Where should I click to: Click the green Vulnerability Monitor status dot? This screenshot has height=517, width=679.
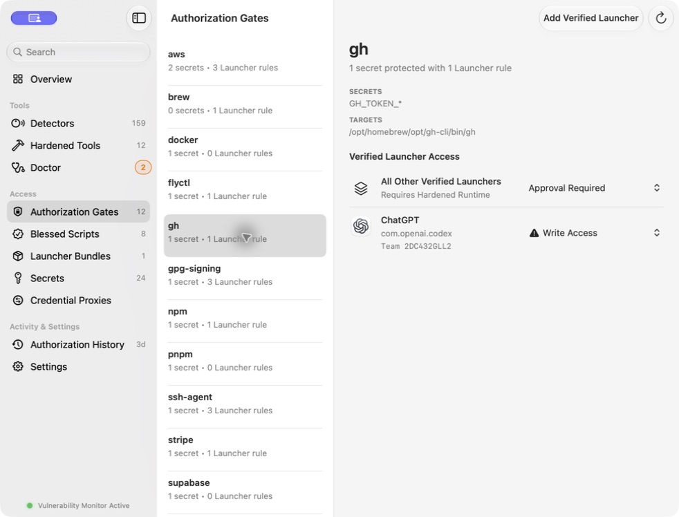[30, 505]
